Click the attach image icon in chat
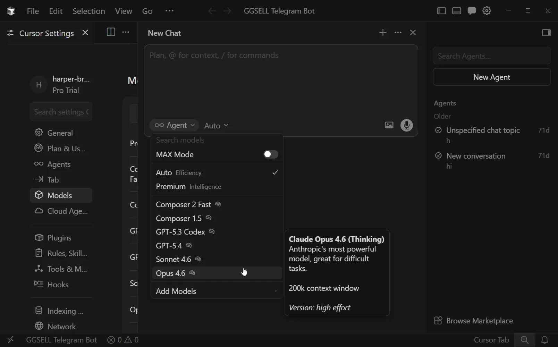Screen dimensions: 558x347 click(389, 125)
